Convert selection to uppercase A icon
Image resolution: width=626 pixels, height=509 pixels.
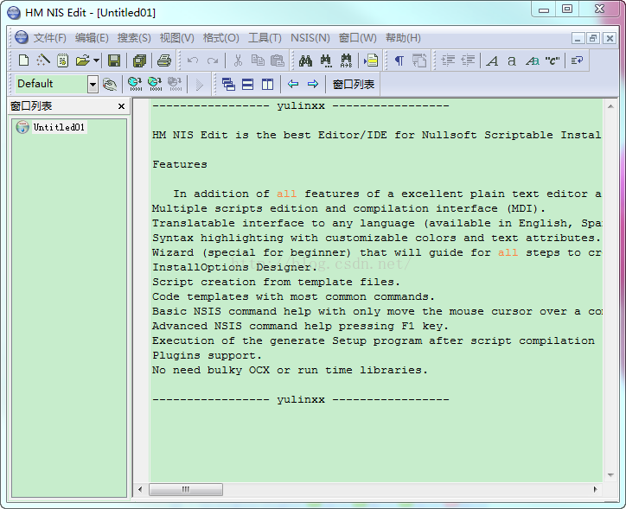pyautogui.click(x=492, y=60)
